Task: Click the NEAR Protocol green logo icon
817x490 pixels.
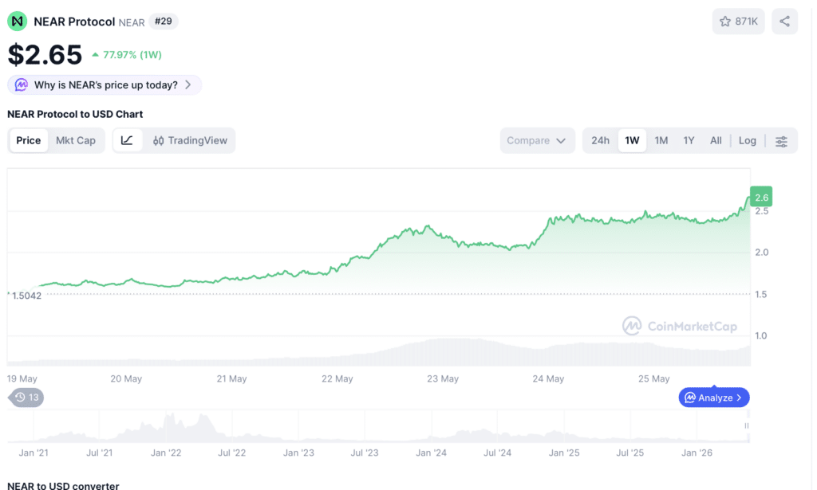Action: point(18,22)
